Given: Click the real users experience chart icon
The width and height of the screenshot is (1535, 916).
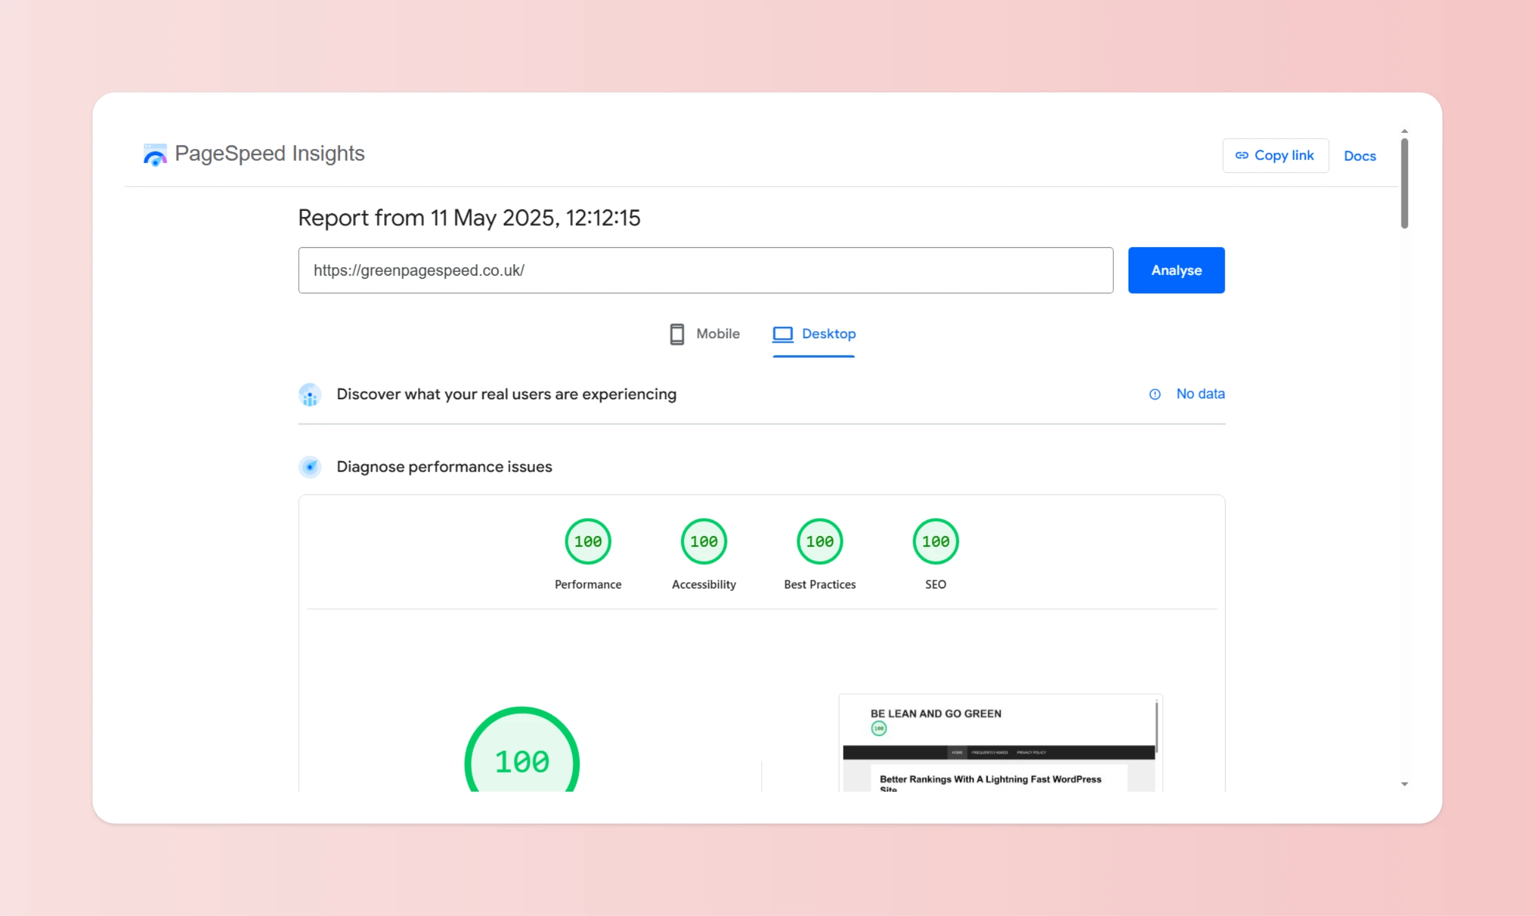Looking at the screenshot, I should pos(310,394).
